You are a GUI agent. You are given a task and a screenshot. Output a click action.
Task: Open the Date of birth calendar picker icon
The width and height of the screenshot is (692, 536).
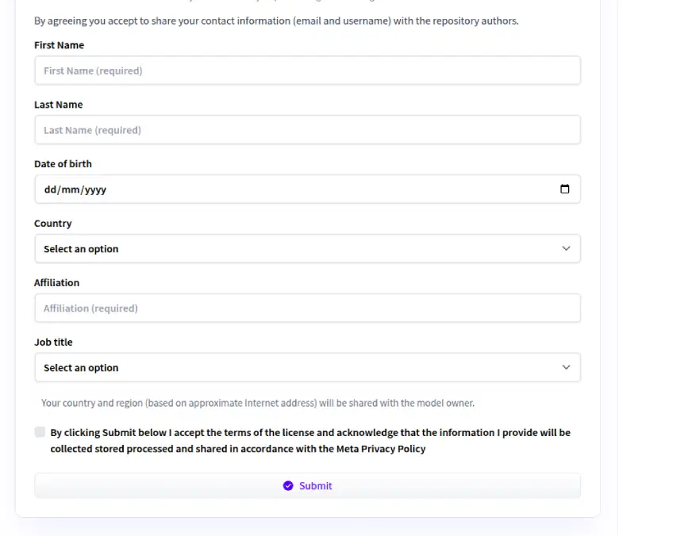click(564, 190)
